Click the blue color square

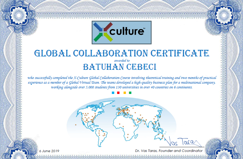[113, 93]
